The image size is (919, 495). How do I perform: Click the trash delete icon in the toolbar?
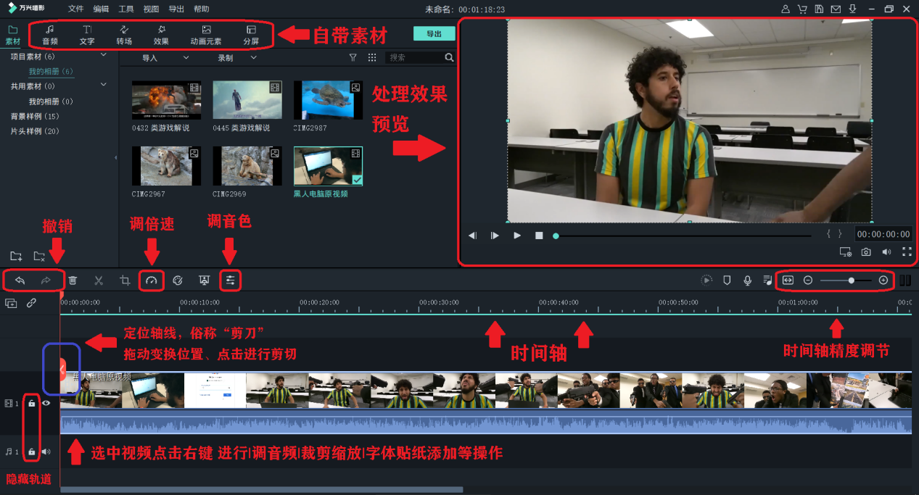point(73,280)
